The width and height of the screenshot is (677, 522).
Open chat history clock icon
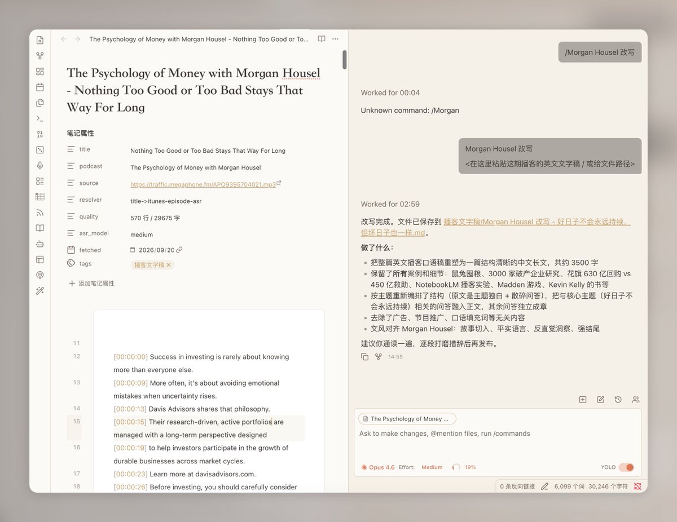pos(618,400)
